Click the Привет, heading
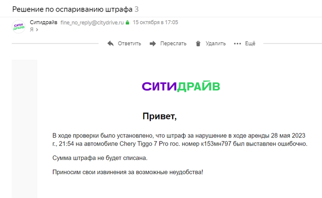This screenshot has height=198, width=322. [160, 116]
